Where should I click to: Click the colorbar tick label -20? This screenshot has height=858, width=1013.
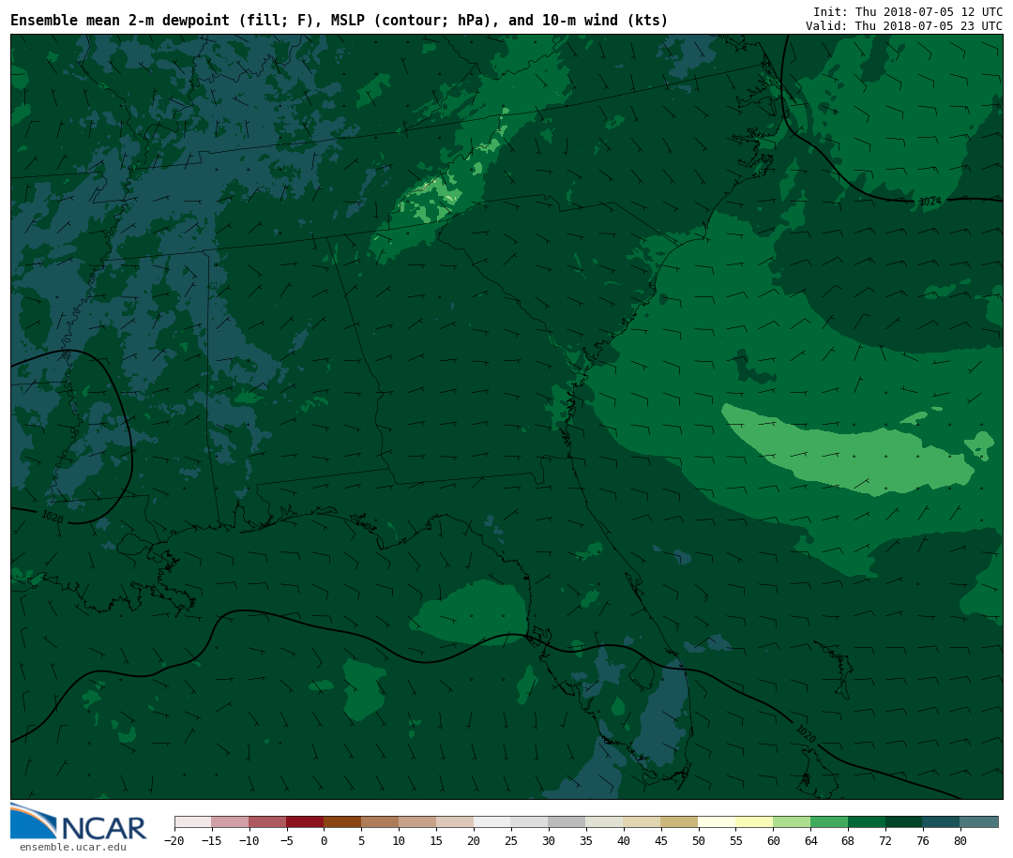pos(174,840)
